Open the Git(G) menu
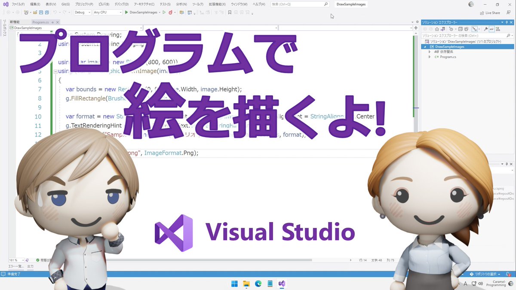516x290 pixels. tap(65, 4)
